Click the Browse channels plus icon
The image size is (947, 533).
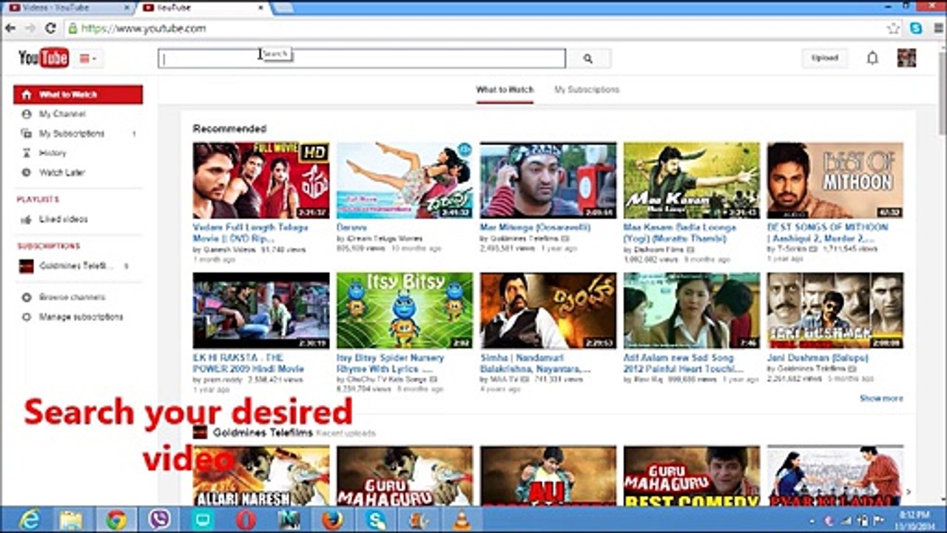27,298
